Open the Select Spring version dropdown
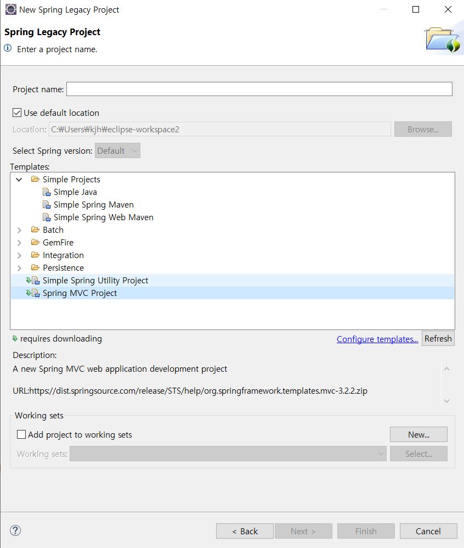The width and height of the screenshot is (464, 548). [117, 150]
